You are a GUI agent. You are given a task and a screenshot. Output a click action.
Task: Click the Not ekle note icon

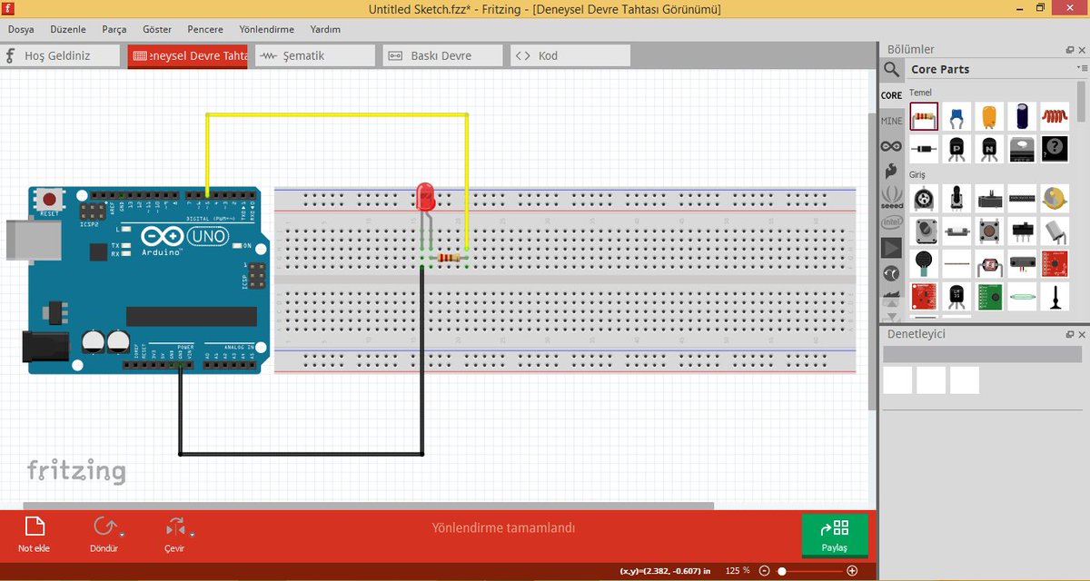34,527
